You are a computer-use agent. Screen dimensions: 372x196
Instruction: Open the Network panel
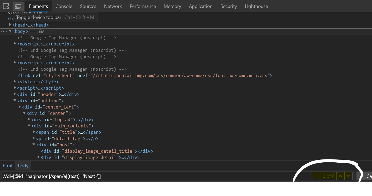click(113, 6)
